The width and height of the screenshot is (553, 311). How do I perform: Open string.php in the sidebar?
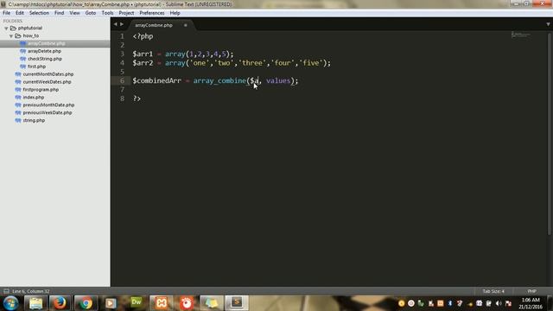(34, 121)
